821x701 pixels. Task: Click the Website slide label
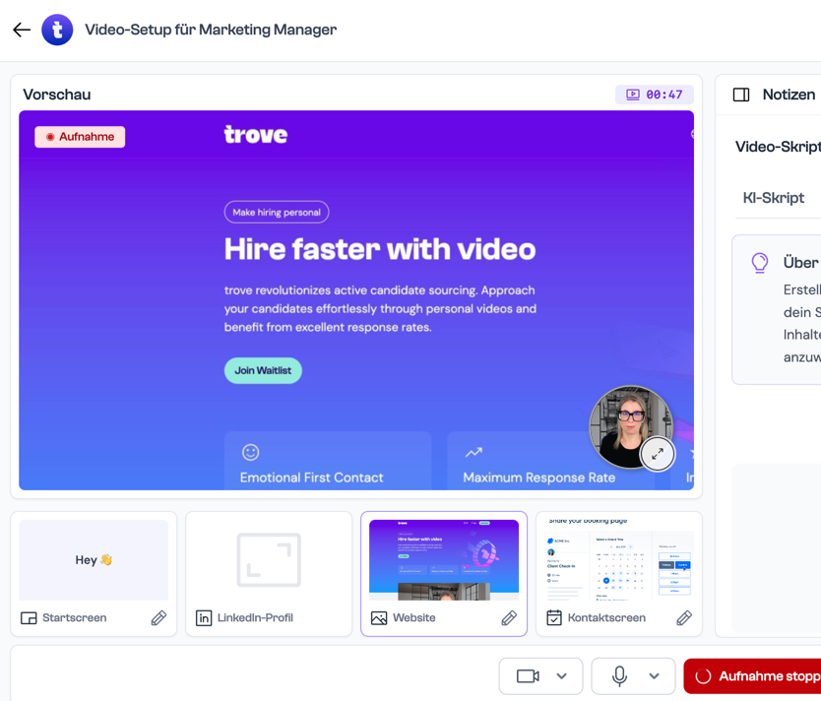(x=414, y=618)
